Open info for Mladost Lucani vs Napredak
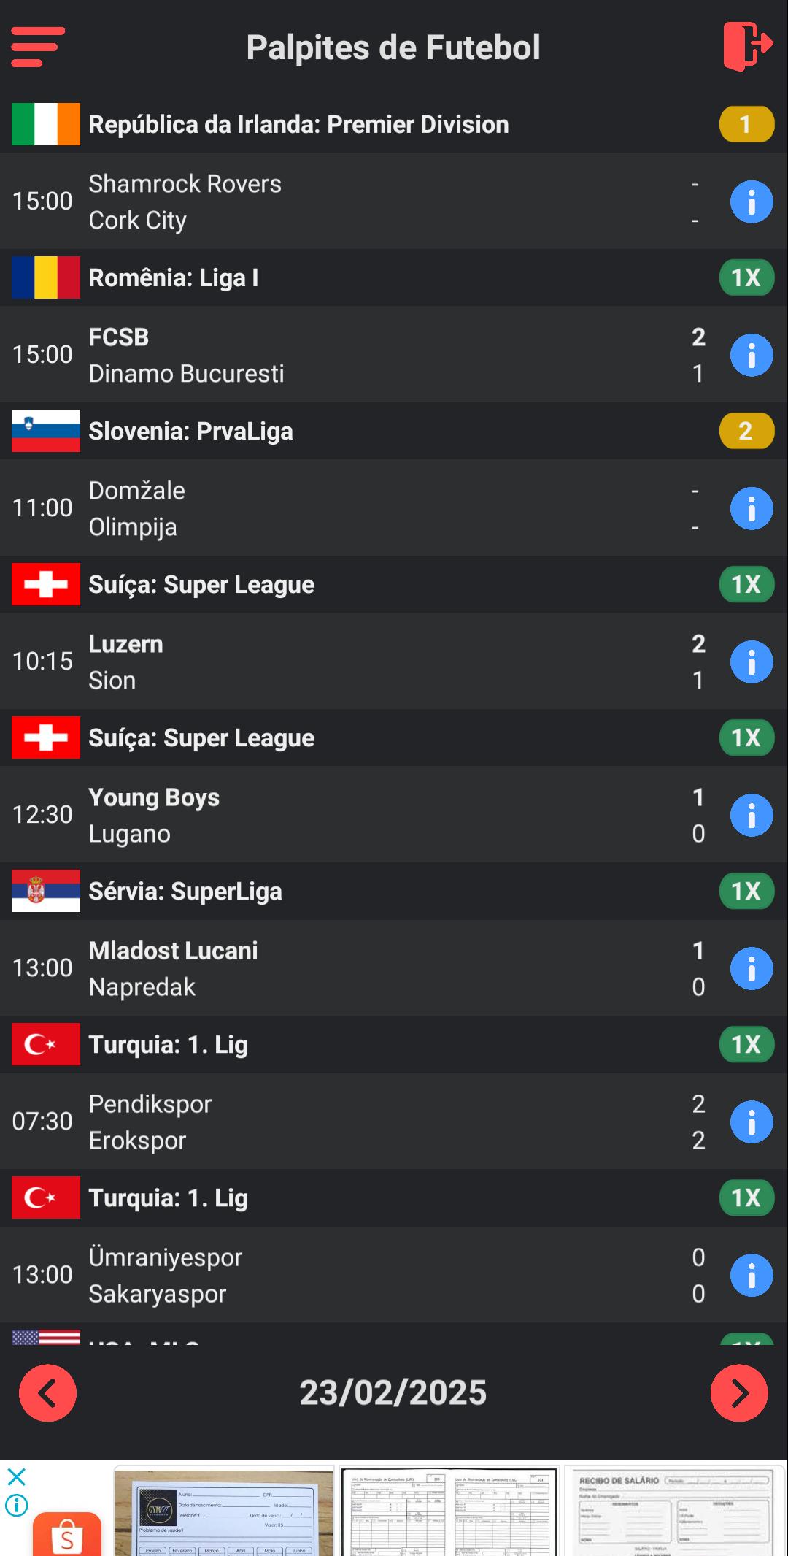 pyautogui.click(x=751, y=968)
